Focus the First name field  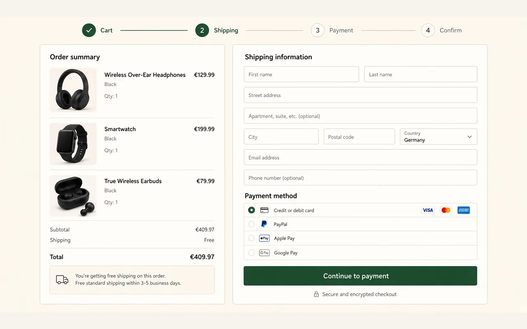301,74
